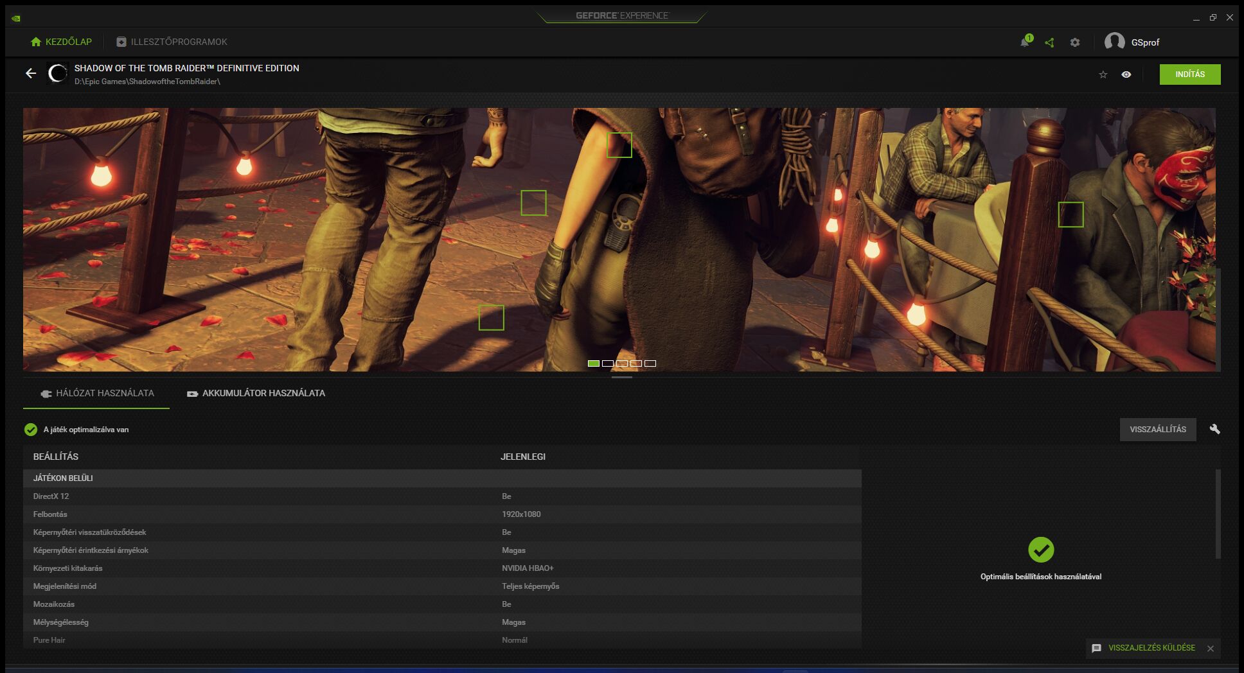Click the GSprof username
Screen dimensions: 1244x673
pos(1145,42)
